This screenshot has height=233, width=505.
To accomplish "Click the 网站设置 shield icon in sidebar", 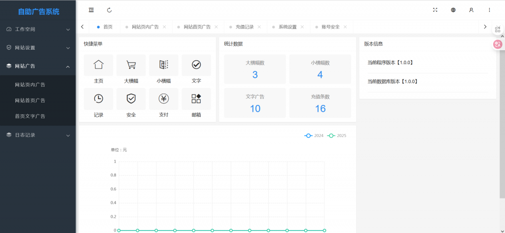I will pos(9,48).
